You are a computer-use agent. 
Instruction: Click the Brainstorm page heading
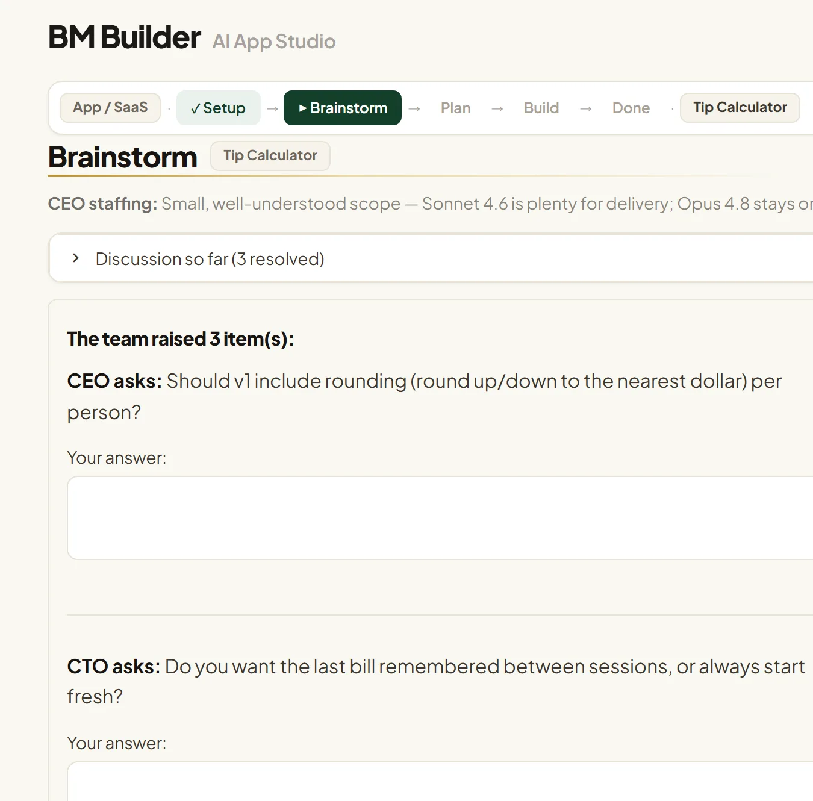pyautogui.click(x=123, y=157)
